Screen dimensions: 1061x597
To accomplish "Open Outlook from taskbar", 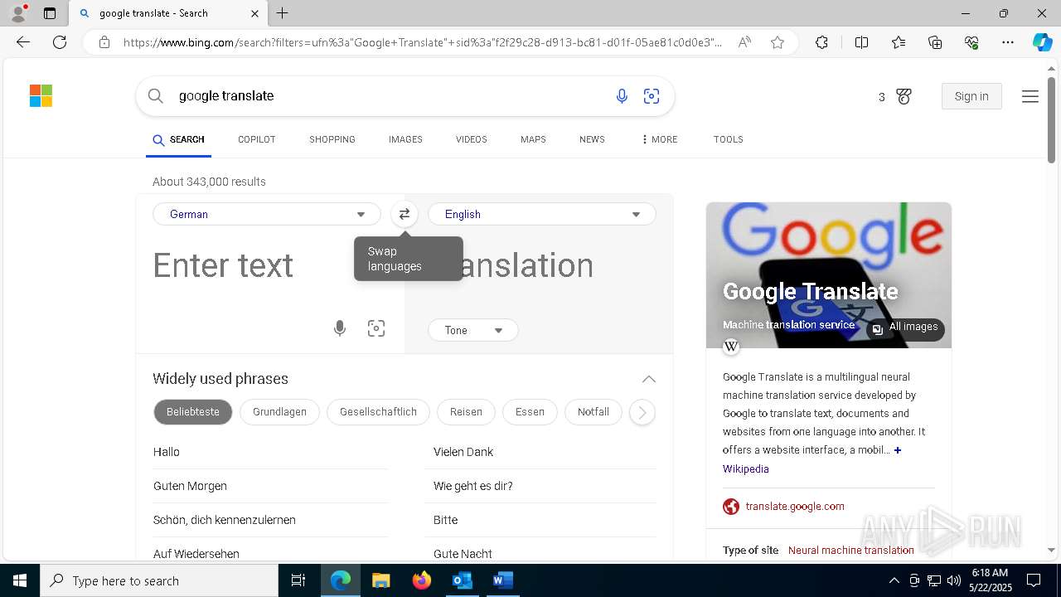I will pos(462,580).
